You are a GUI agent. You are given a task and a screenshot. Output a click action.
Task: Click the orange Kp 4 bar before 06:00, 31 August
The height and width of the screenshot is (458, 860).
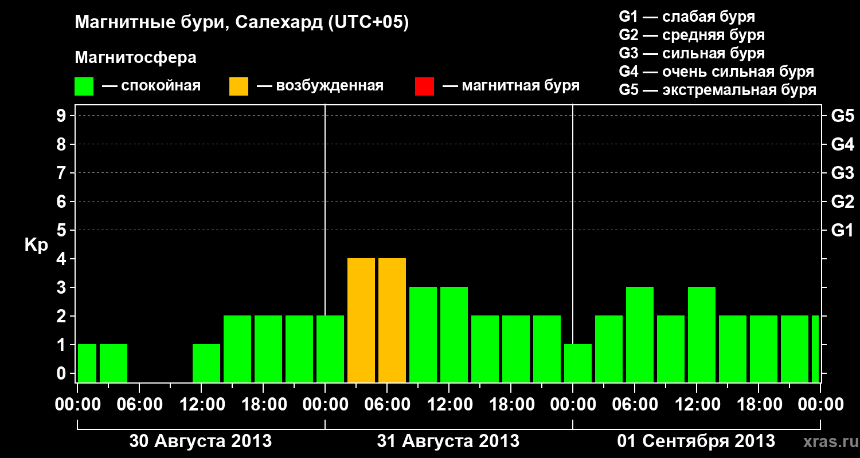(x=361, y=320)
